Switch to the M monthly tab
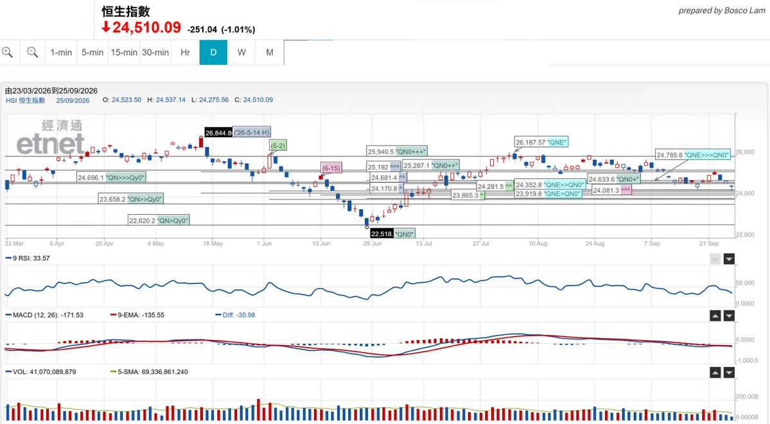Image resolution: width=770 pixels, height=424 pixels. tap(270, 53)
